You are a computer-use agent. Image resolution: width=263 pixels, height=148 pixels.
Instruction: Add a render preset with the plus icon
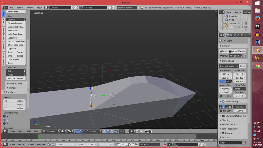(241, 66)
